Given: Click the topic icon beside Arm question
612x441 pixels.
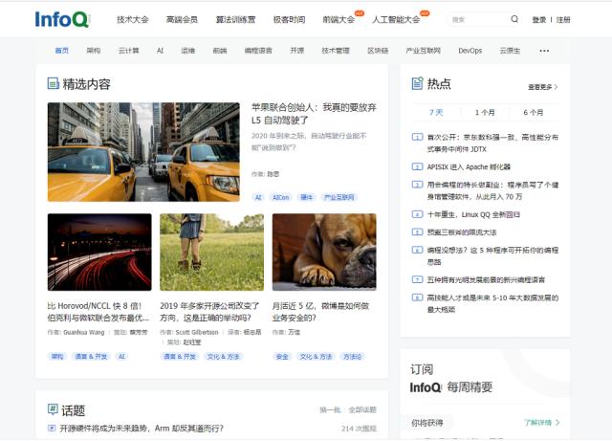Looking at the screenshot, I should 52,429.
